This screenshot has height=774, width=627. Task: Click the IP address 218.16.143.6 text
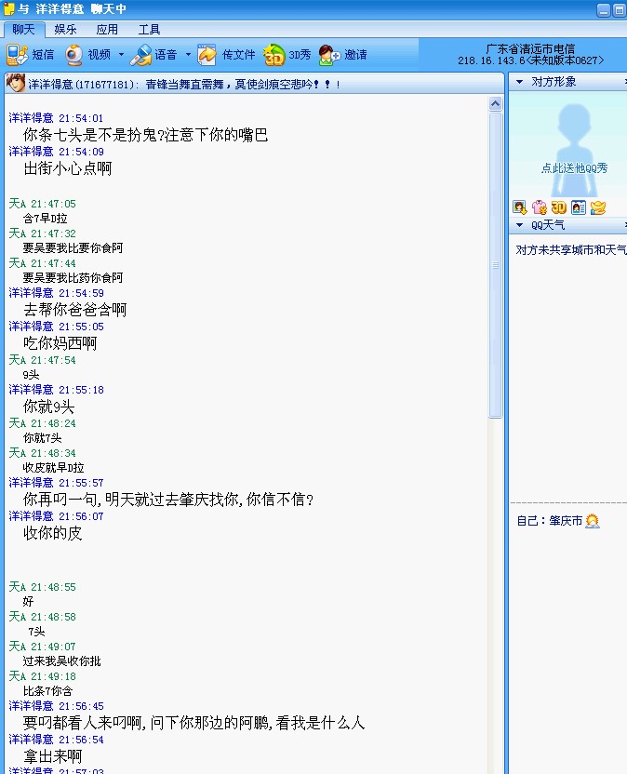click(x=491, y=60)
